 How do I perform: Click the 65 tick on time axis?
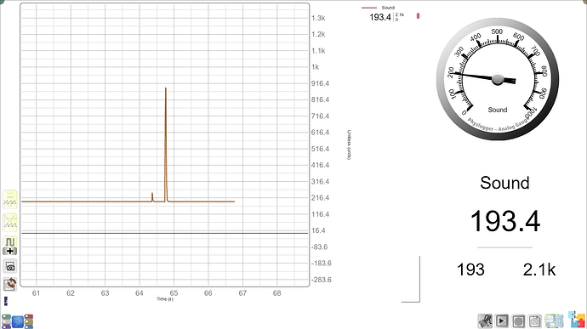pos(174,293)
